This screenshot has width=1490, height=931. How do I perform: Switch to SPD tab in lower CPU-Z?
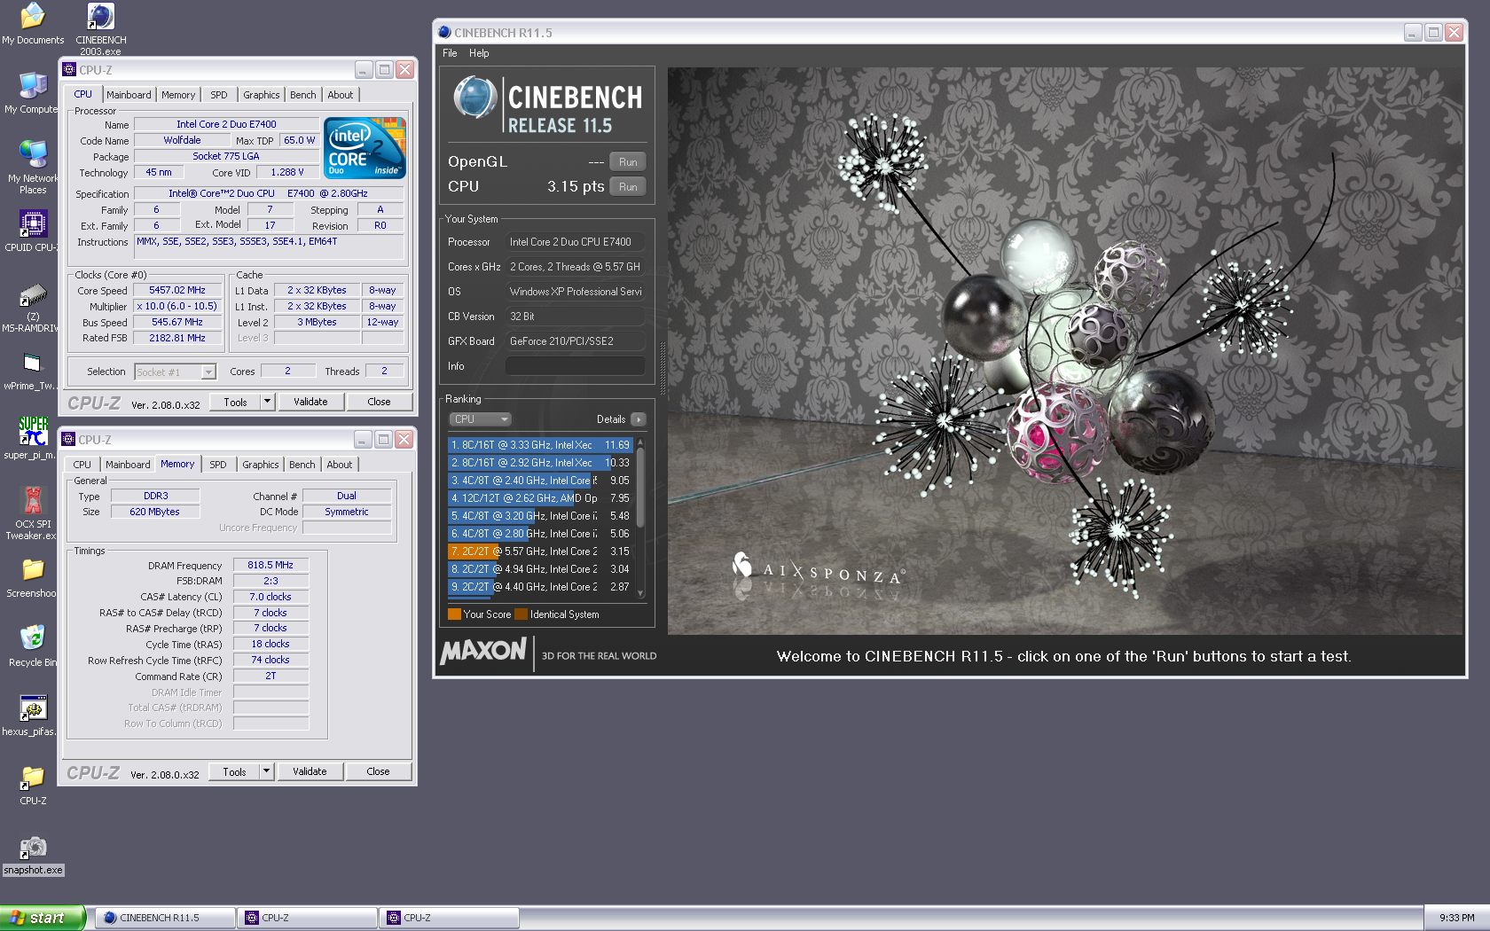tap(218, 465)
